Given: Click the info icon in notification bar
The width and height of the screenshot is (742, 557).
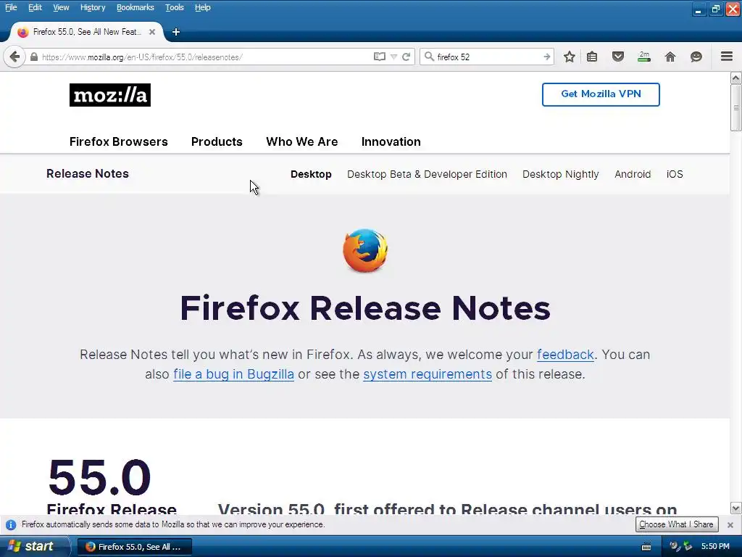Looking at the screenshot, I should coord(11,525).
